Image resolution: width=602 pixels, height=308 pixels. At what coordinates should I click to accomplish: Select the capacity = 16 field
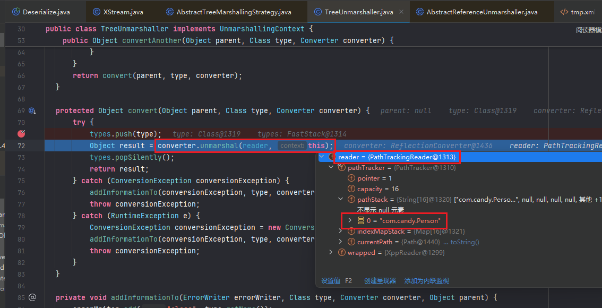pos(378,189)
